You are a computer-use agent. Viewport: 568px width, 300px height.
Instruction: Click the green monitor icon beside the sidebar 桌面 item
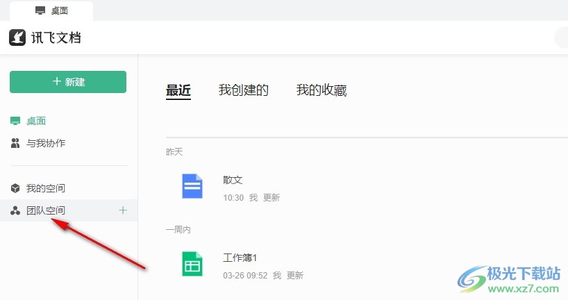pos(15,121)
